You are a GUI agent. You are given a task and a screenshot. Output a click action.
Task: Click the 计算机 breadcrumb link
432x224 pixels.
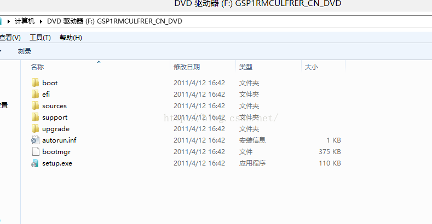(x=25, y=21)
